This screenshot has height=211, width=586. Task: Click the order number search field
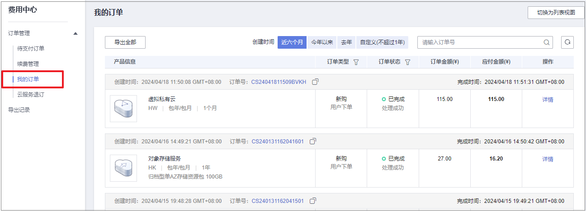479,42
